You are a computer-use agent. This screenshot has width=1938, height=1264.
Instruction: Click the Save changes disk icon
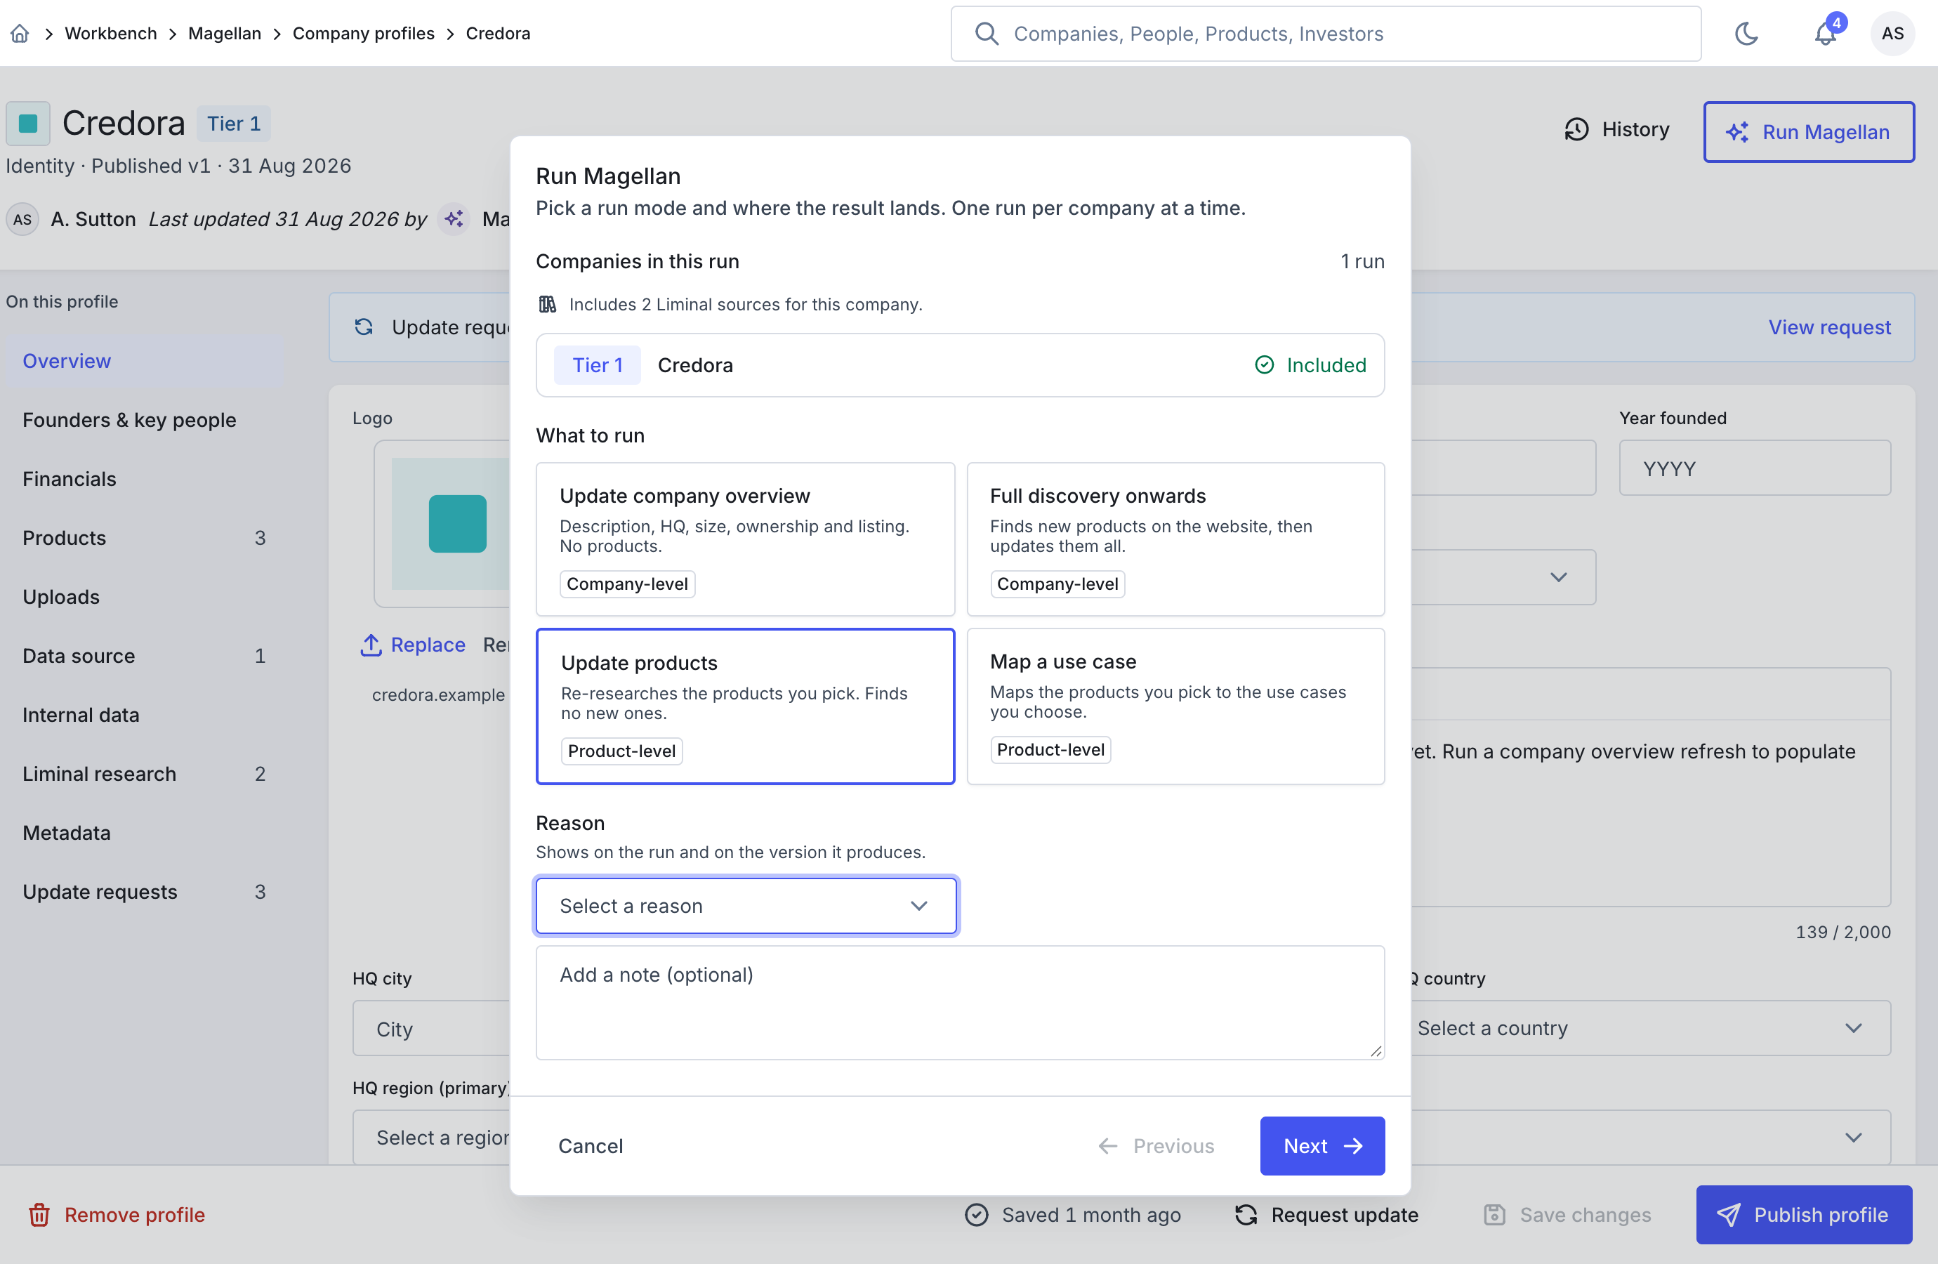pos(1494,1214)
